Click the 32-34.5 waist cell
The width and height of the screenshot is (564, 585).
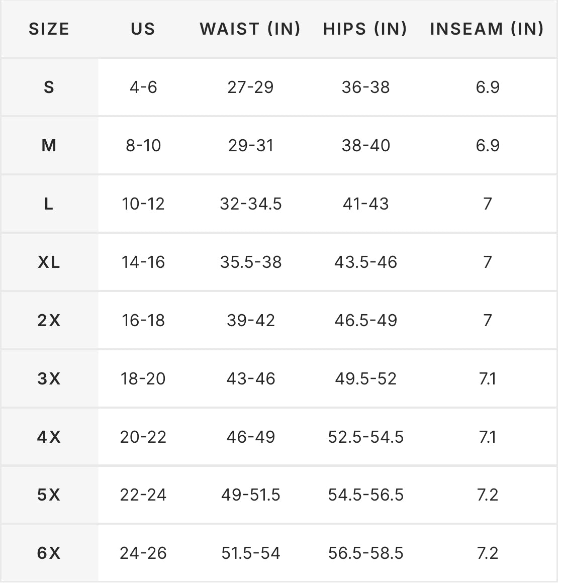pyautogui.click(x=251, y=204)
